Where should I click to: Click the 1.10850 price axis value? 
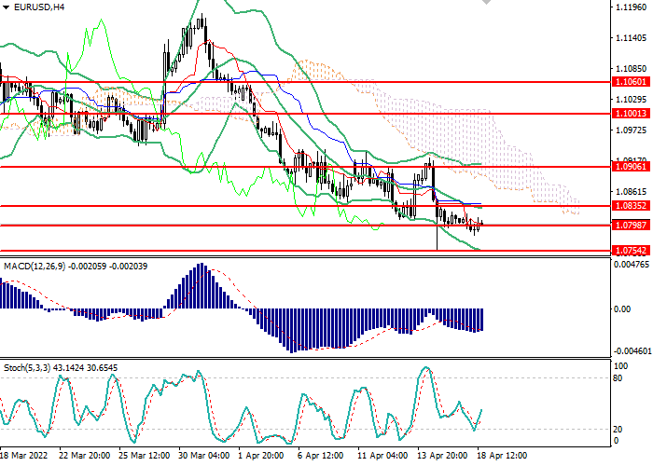point(631,69)
